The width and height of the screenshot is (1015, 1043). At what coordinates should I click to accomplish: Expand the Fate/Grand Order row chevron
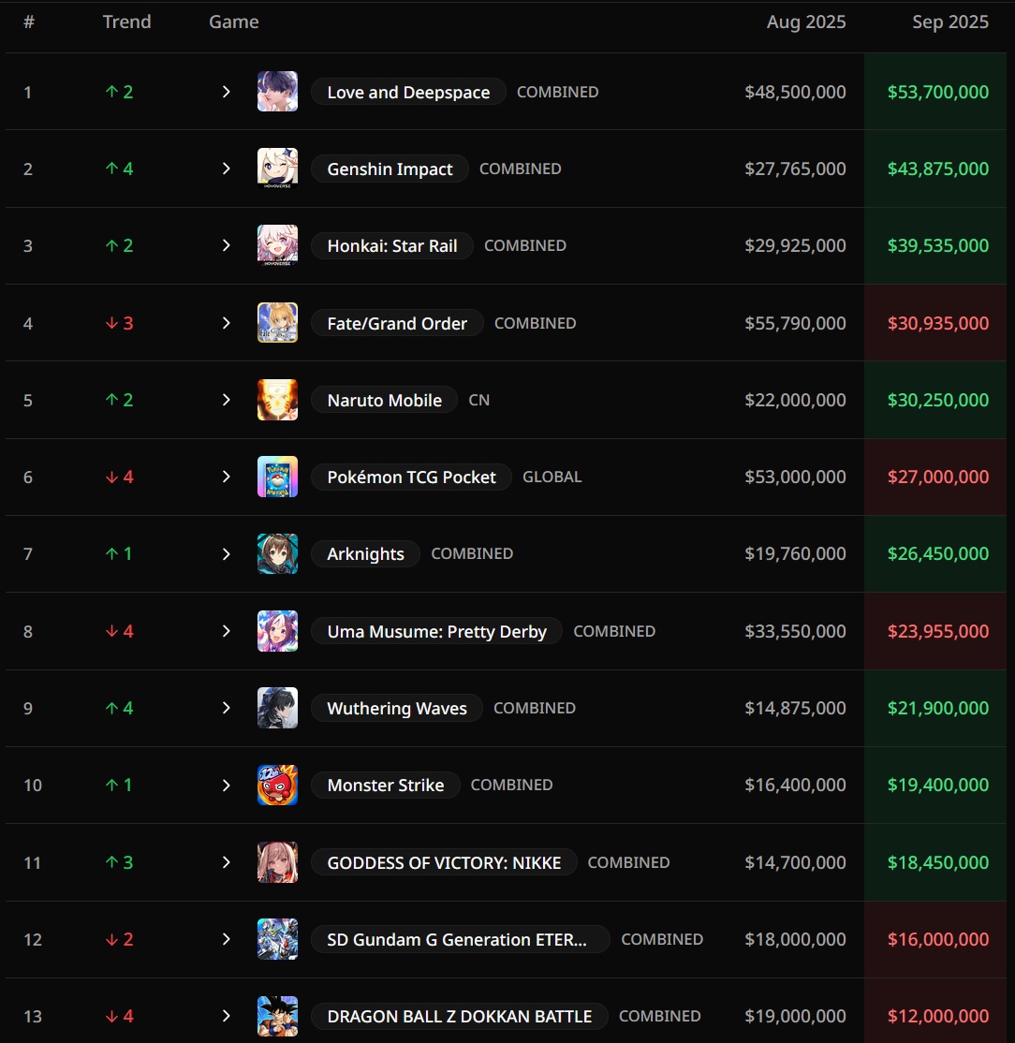[x=227, y=323]
